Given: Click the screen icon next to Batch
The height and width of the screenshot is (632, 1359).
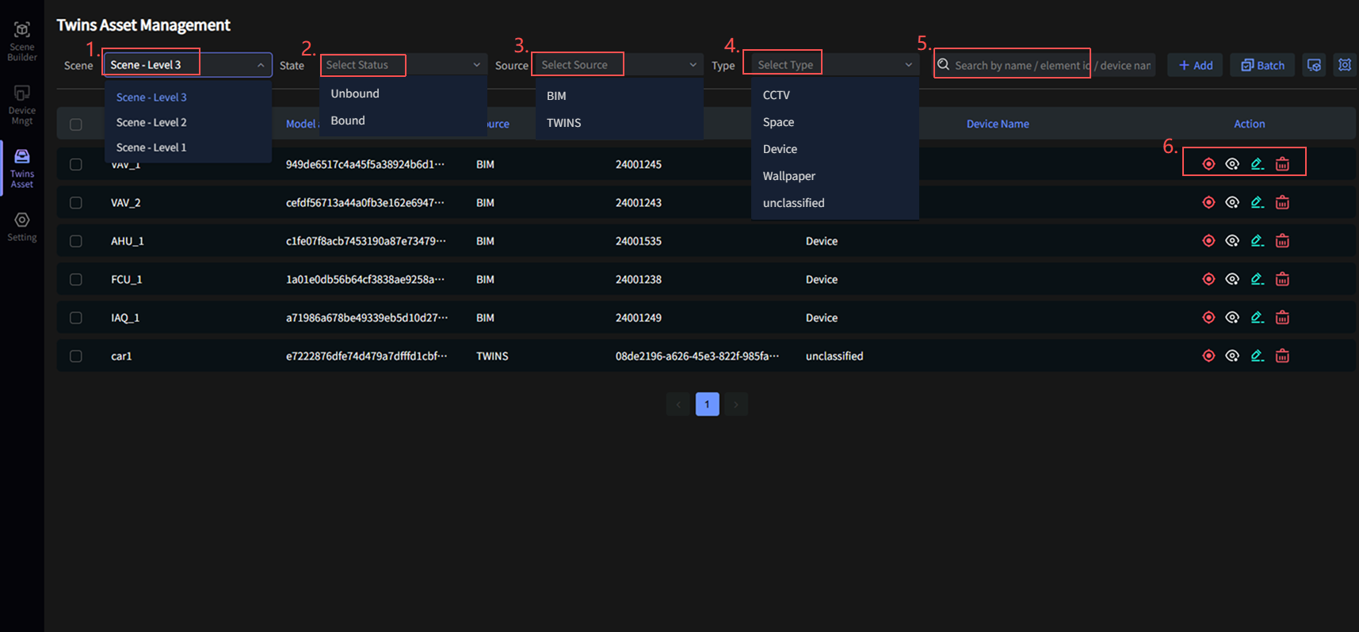Looking at the screenshot, I should coord(1314,65).
